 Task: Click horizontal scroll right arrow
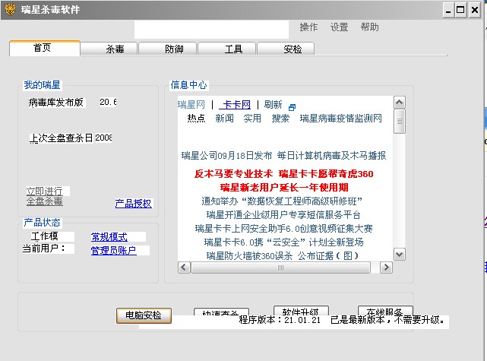tap(387, 268)
